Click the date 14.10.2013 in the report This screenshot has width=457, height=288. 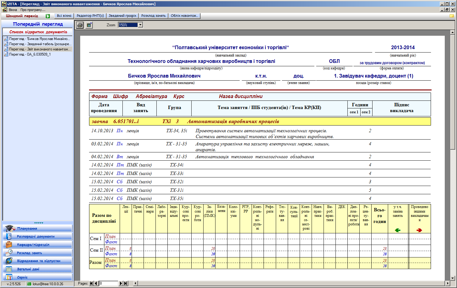point(102,131)
